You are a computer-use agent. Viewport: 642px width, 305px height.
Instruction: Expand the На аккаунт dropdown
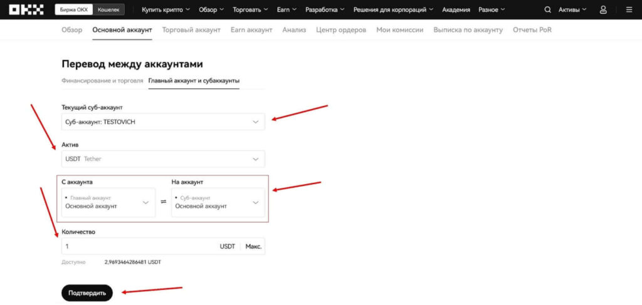tap(218, 202)
